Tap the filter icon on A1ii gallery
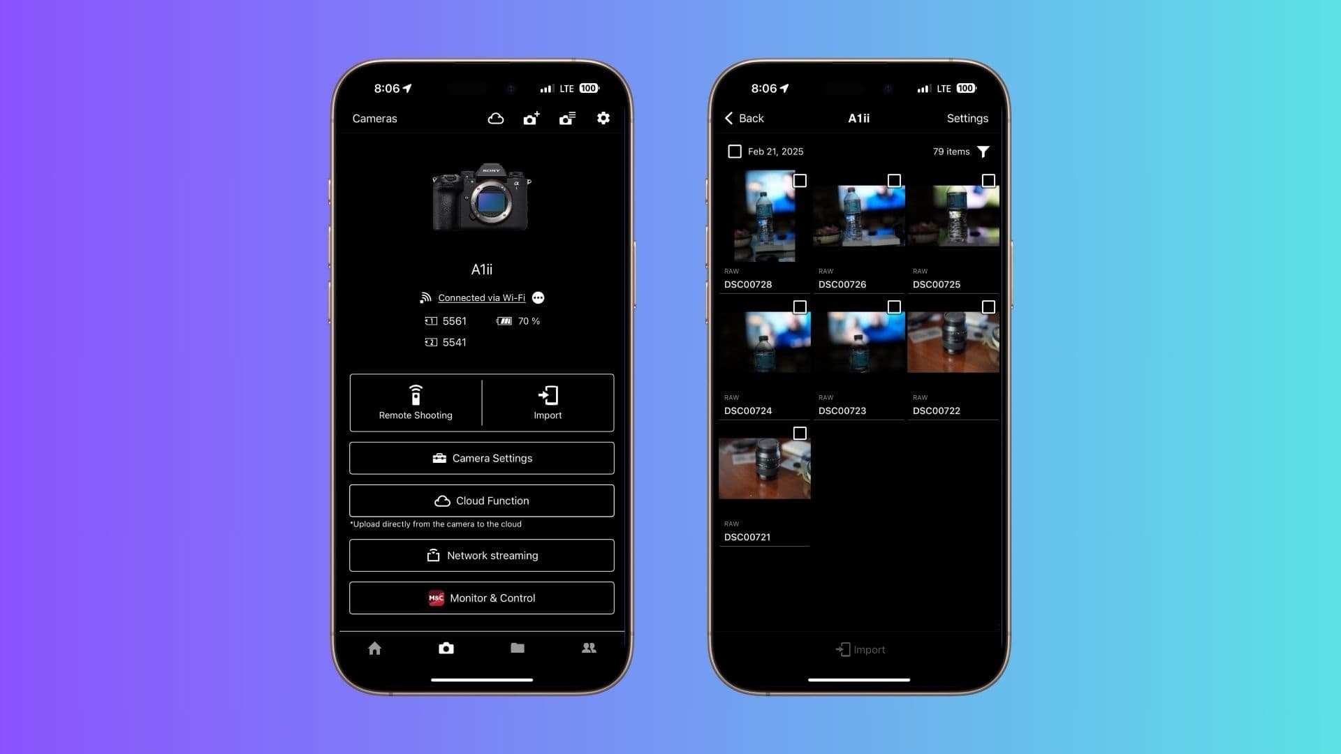 (x=985, y=151)
